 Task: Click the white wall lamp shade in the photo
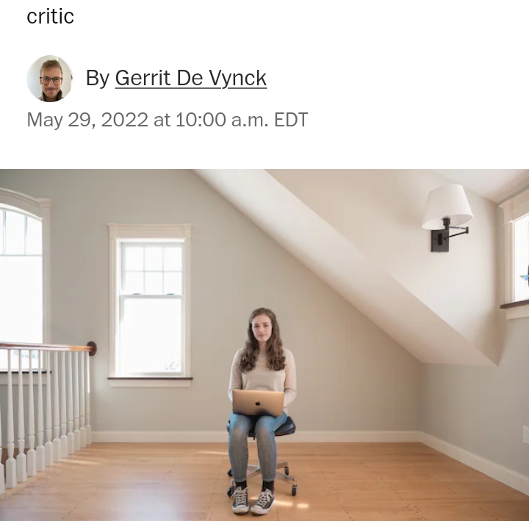[447, 206]
